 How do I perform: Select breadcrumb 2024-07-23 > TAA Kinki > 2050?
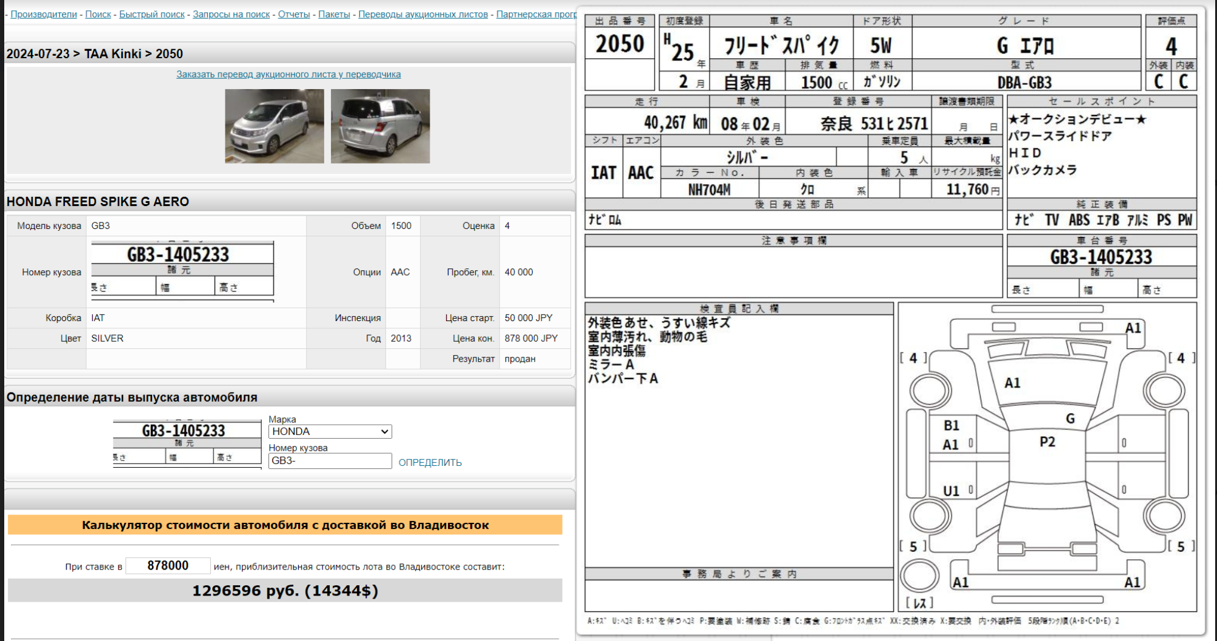pyautogui.click(x=95, y=53)
